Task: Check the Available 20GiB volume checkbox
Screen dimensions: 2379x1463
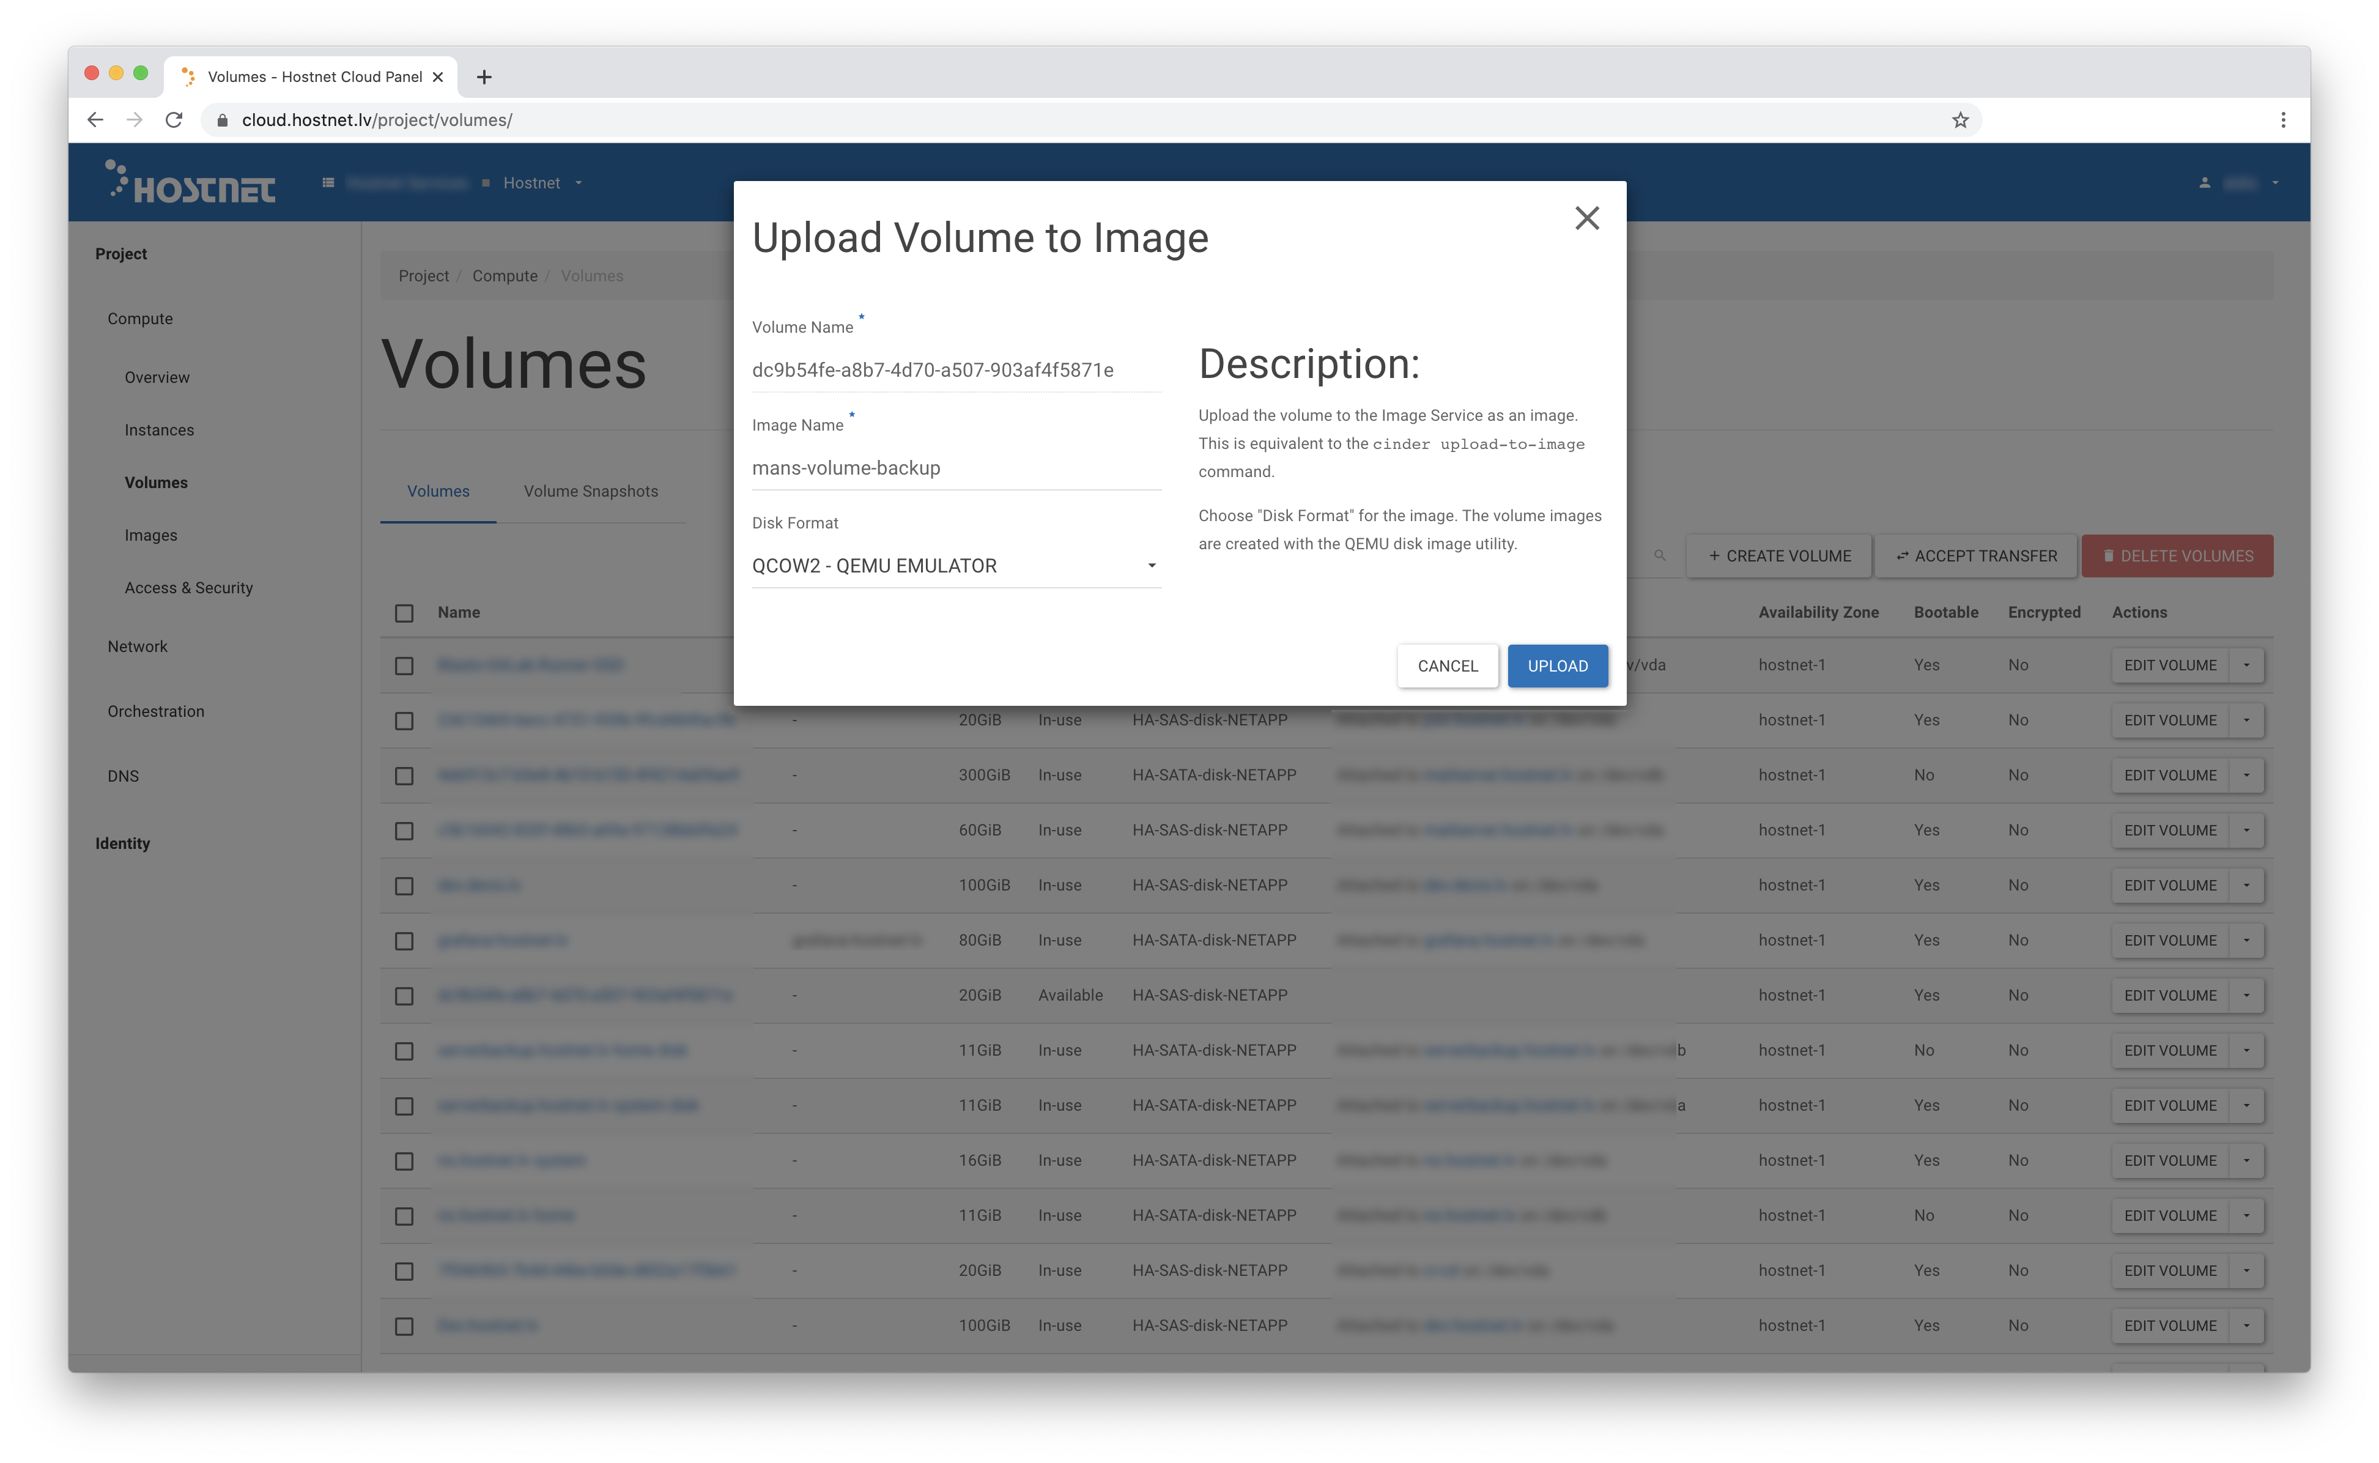Action: [x=404, y=996]
